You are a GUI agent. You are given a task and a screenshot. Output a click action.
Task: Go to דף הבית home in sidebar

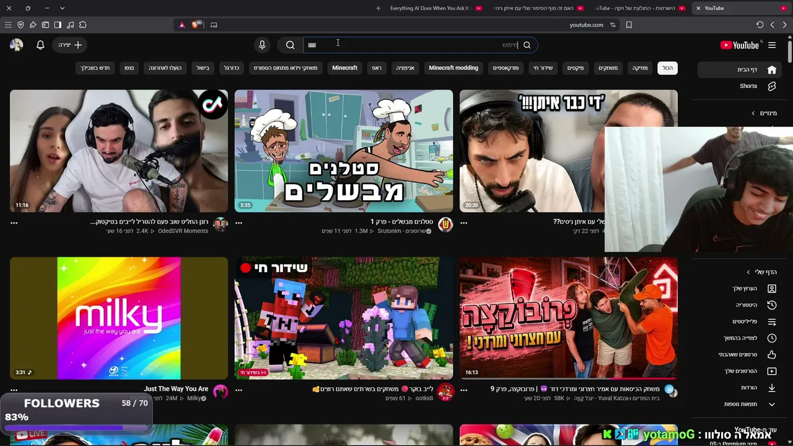740,69
